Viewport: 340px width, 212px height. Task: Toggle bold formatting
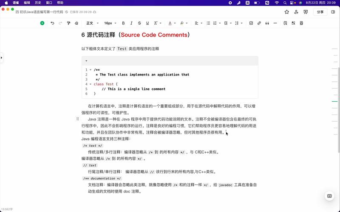[x=123, y=23]
